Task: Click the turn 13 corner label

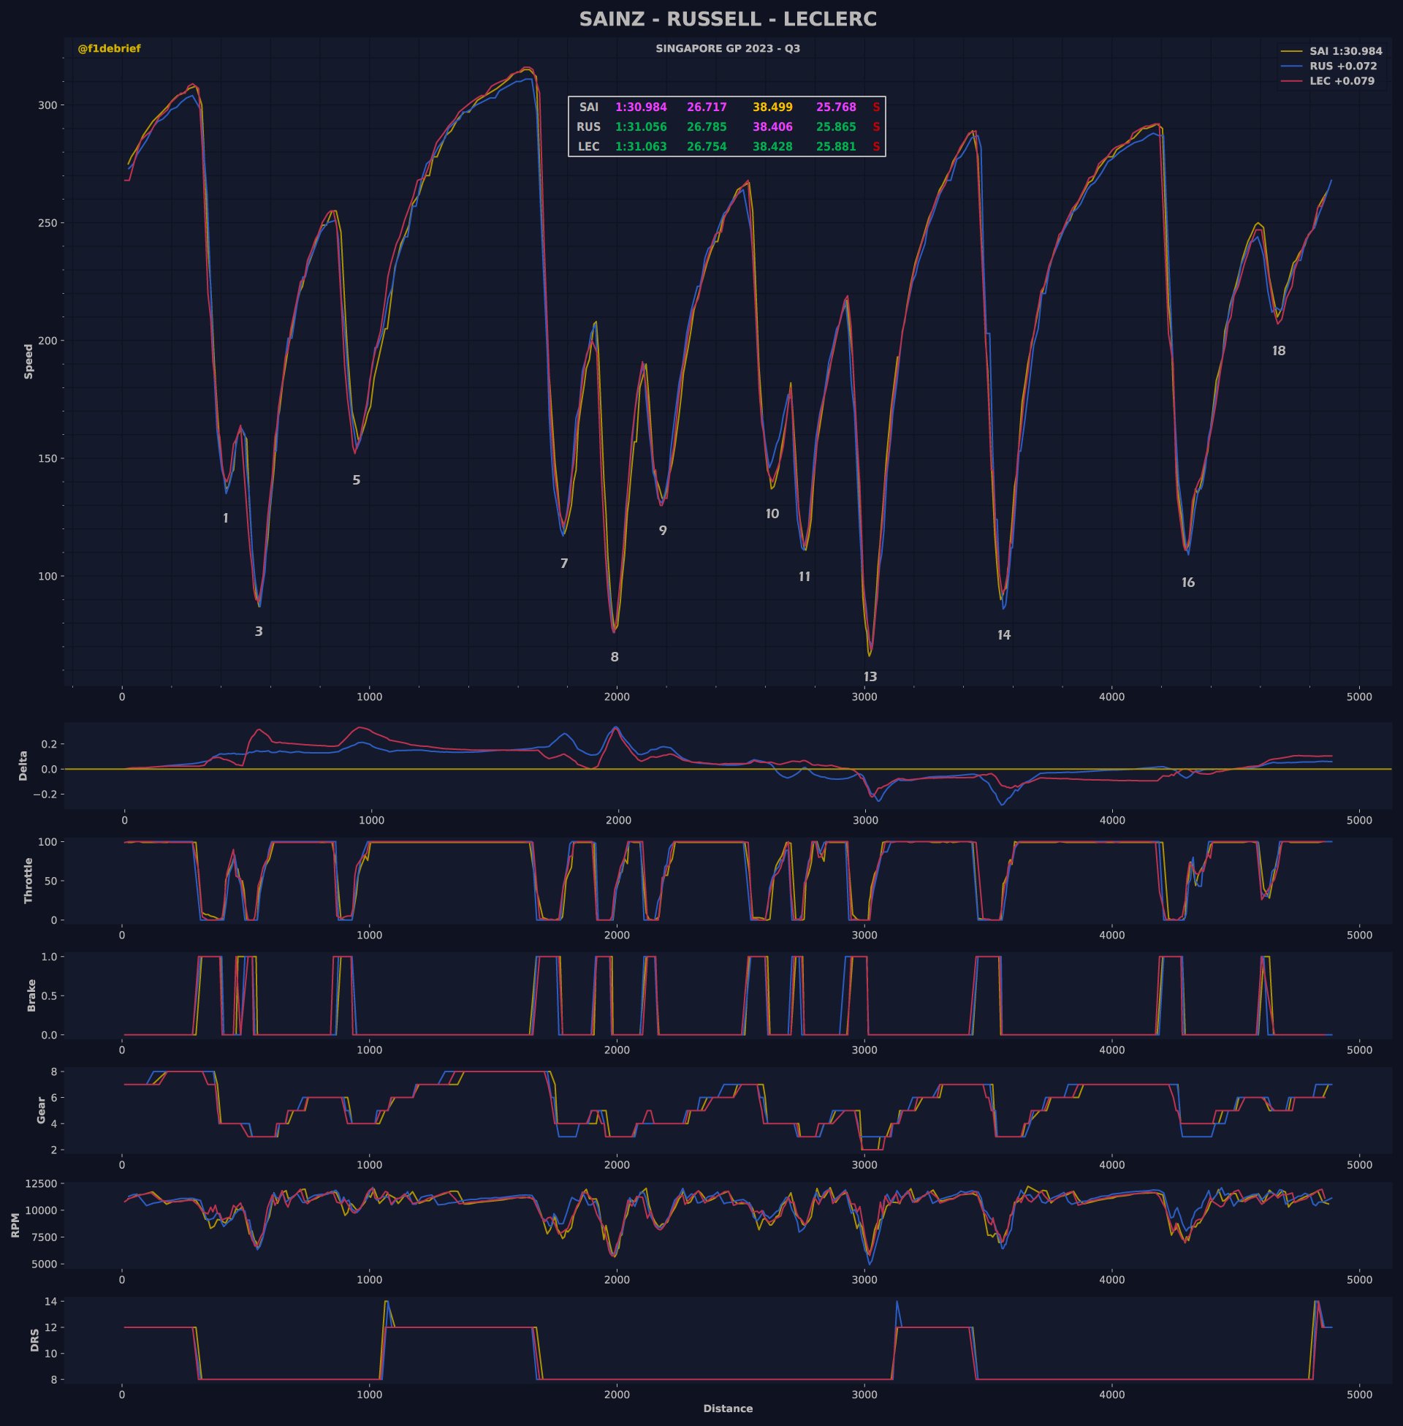Action: coord(870,677)
